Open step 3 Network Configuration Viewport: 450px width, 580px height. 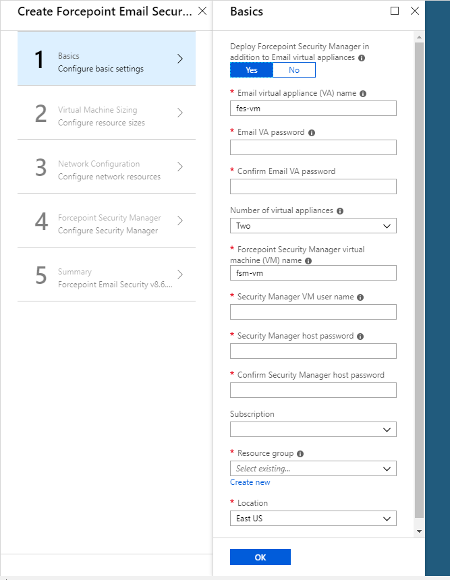click(x=107, y=167)
